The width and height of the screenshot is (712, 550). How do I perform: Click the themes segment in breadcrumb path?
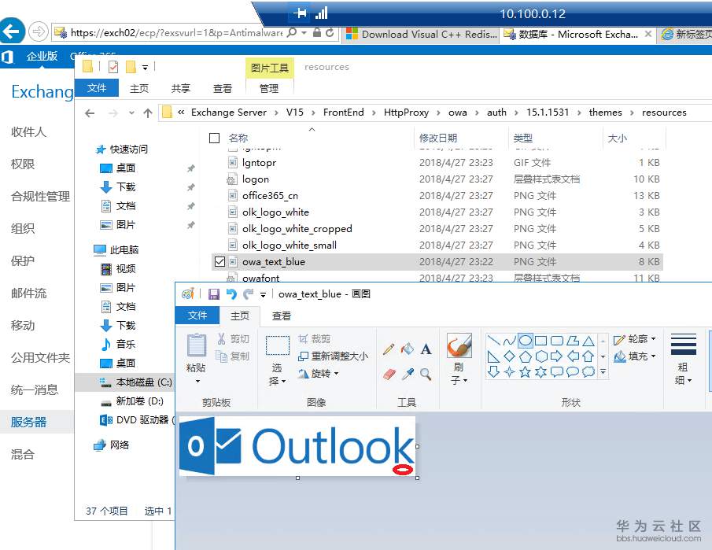coord(605,113)
